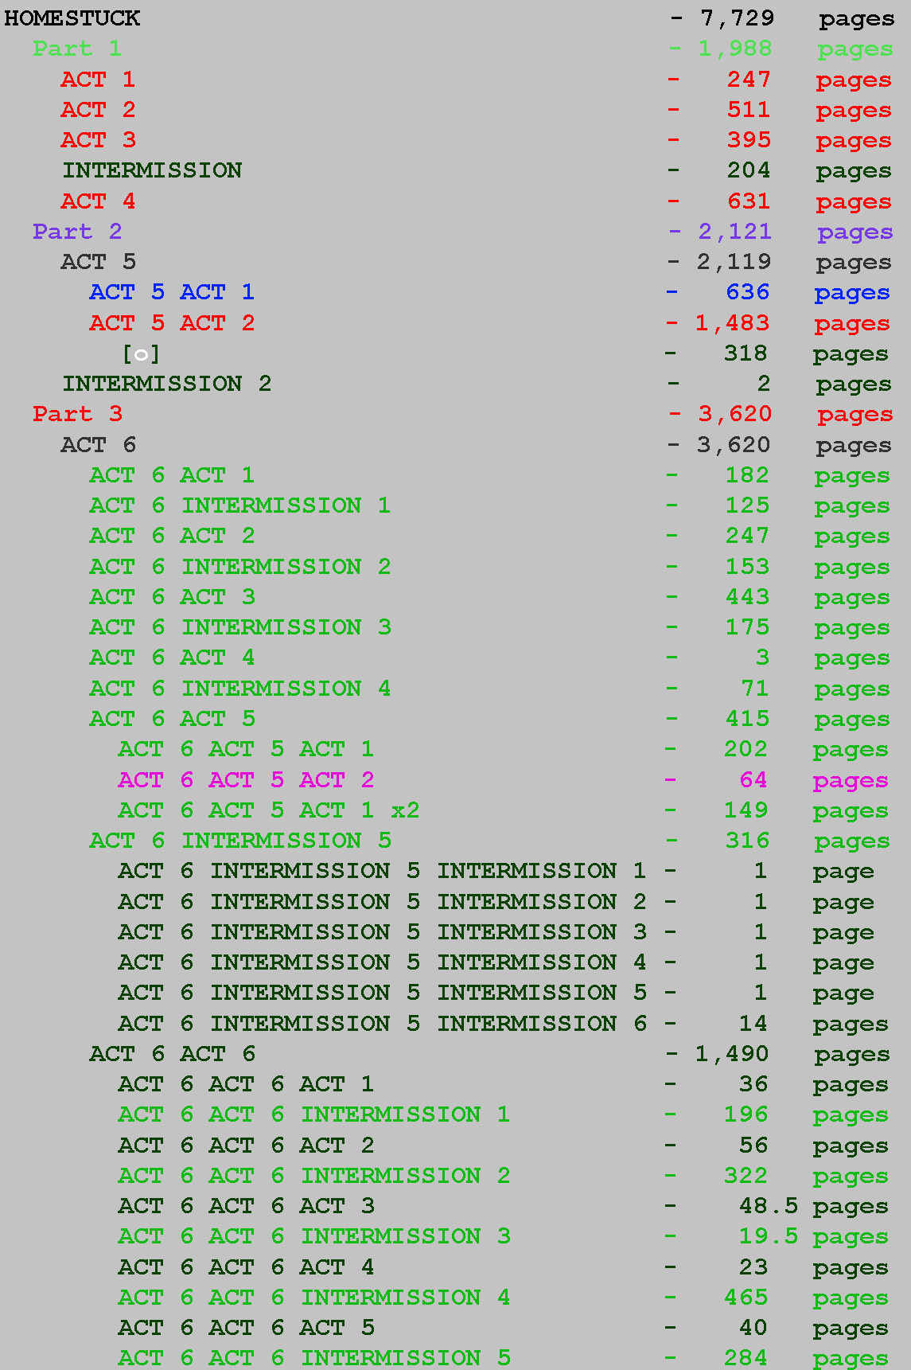
Task: Click 'ACT 6 ACT 6 ACT 4' row
Action: point(246,1267)
